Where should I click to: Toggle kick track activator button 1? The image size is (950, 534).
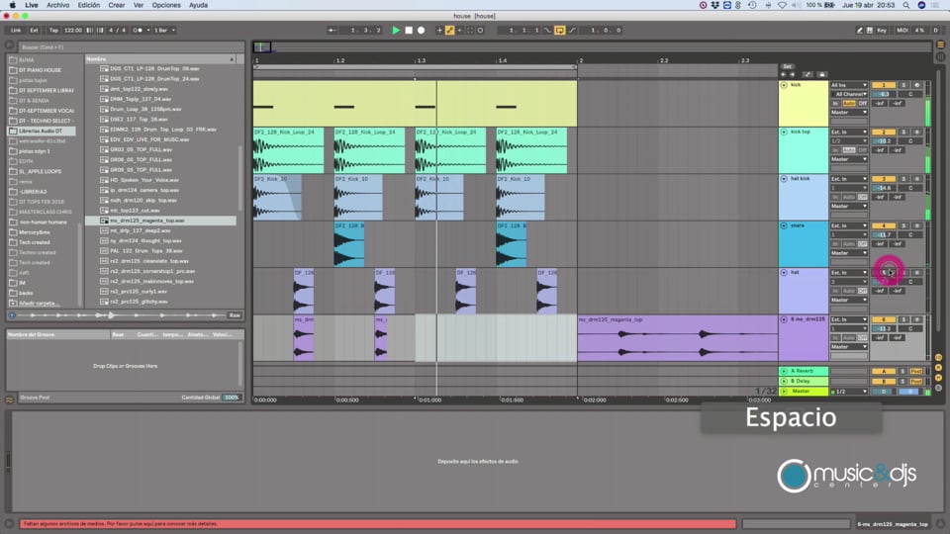pyautogui.click(x=884, y=85)
